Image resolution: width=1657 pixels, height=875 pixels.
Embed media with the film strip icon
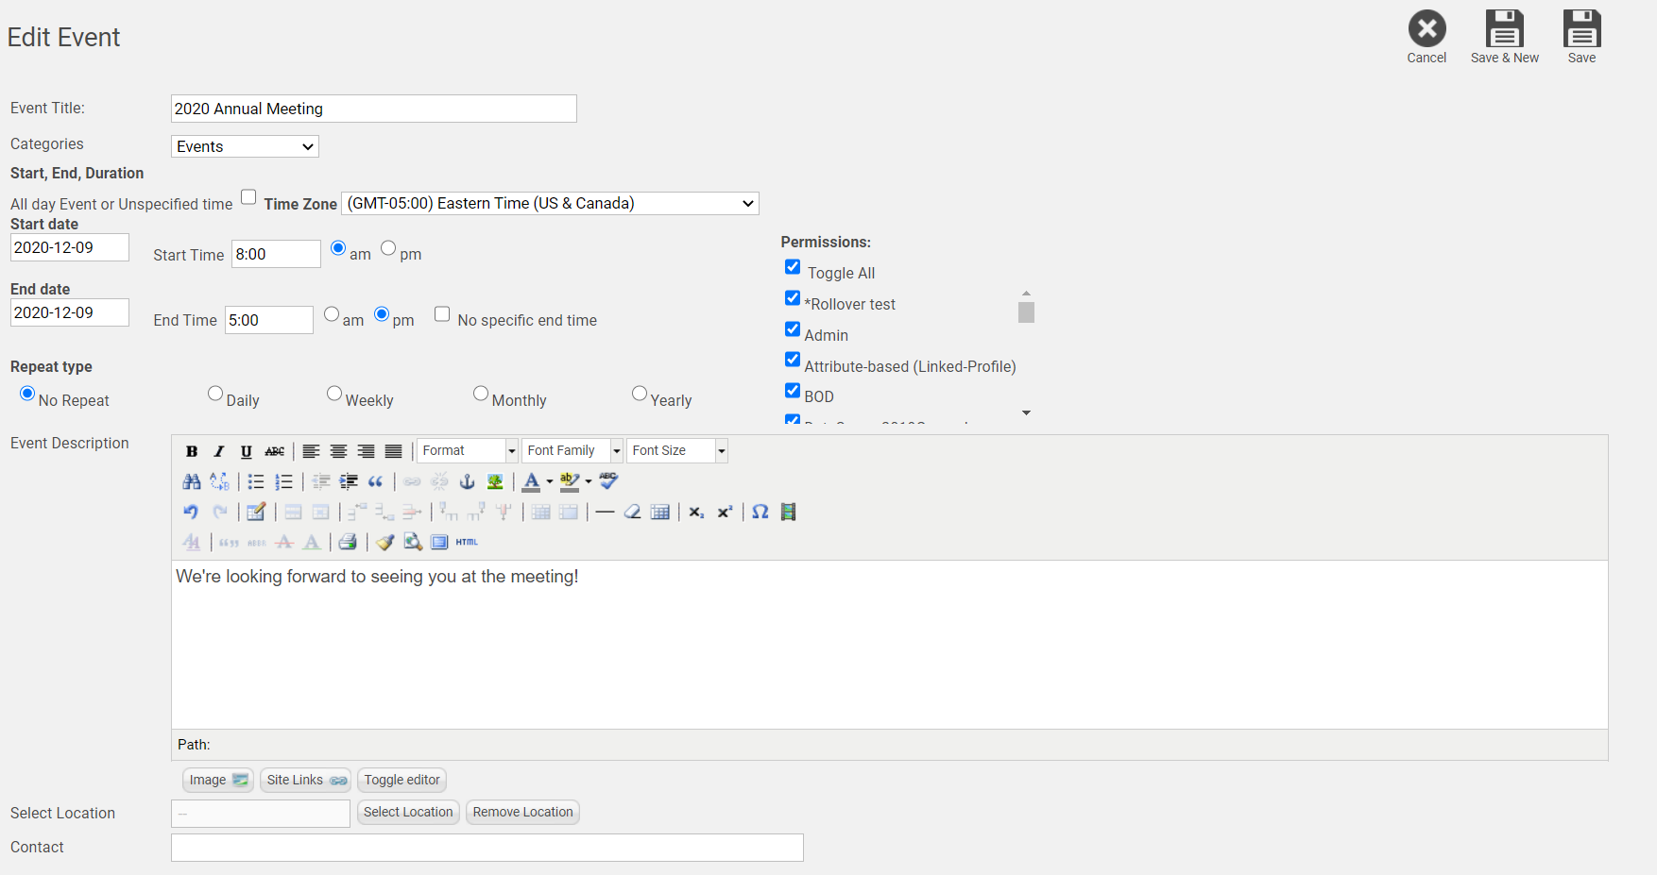point(788,512)
